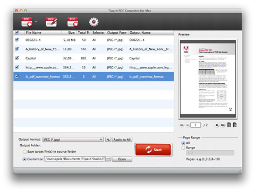255x192 pixels.
Task: Open the Output Format JPEG combo box
Action: click(73, 139)
